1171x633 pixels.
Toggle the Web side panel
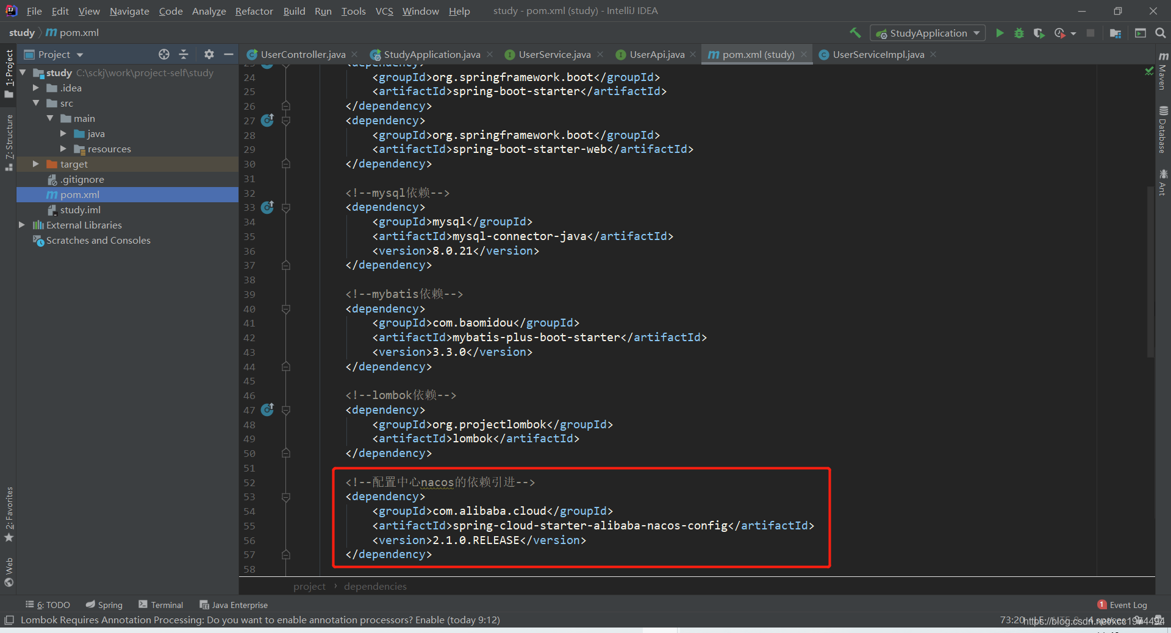tap(9, 572)
